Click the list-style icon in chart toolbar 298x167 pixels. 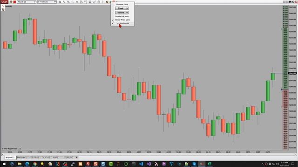click(x=103, y=2)
